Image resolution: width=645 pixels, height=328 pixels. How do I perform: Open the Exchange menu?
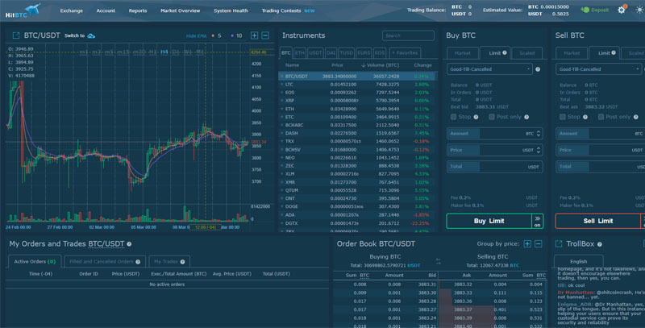coord(72,10)
